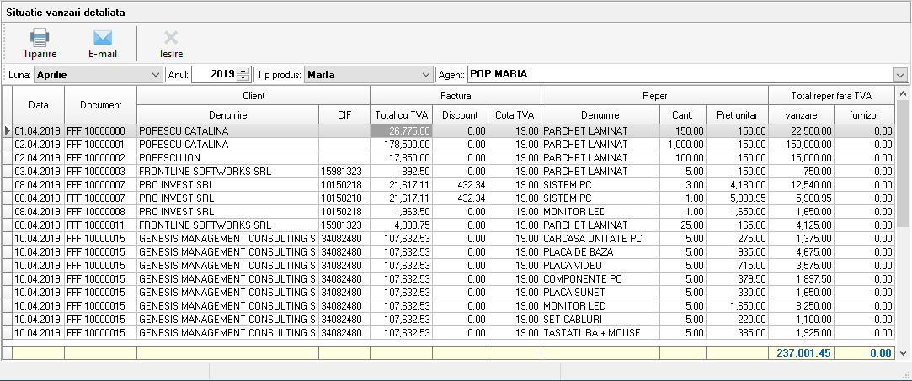Click the CIF column header
Image resolution: width=912 pixels, height=381 pixels.
(344, 114)
